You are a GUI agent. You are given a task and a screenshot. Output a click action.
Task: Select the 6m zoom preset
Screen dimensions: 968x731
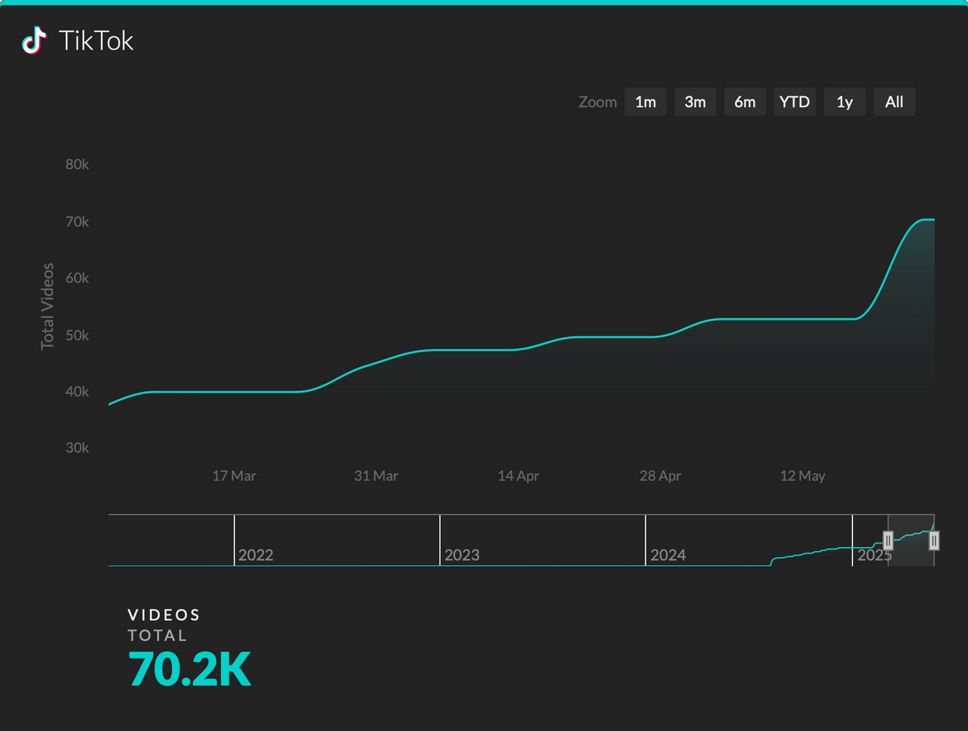[x=744, y=101]
